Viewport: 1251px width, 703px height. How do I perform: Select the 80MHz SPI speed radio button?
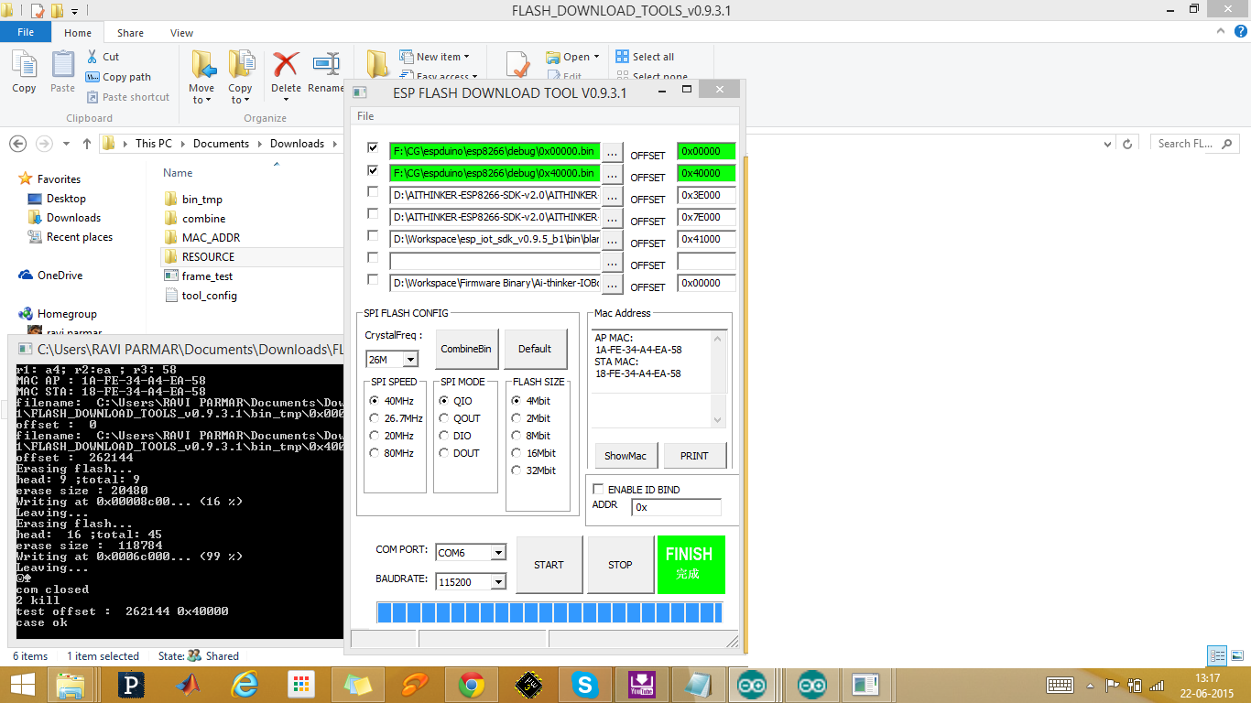[x=374, y=452]
